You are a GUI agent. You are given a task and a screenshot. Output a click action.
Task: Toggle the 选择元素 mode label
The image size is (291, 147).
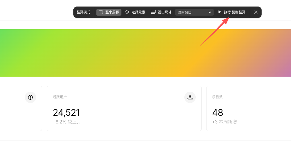(x=138, y=12)
